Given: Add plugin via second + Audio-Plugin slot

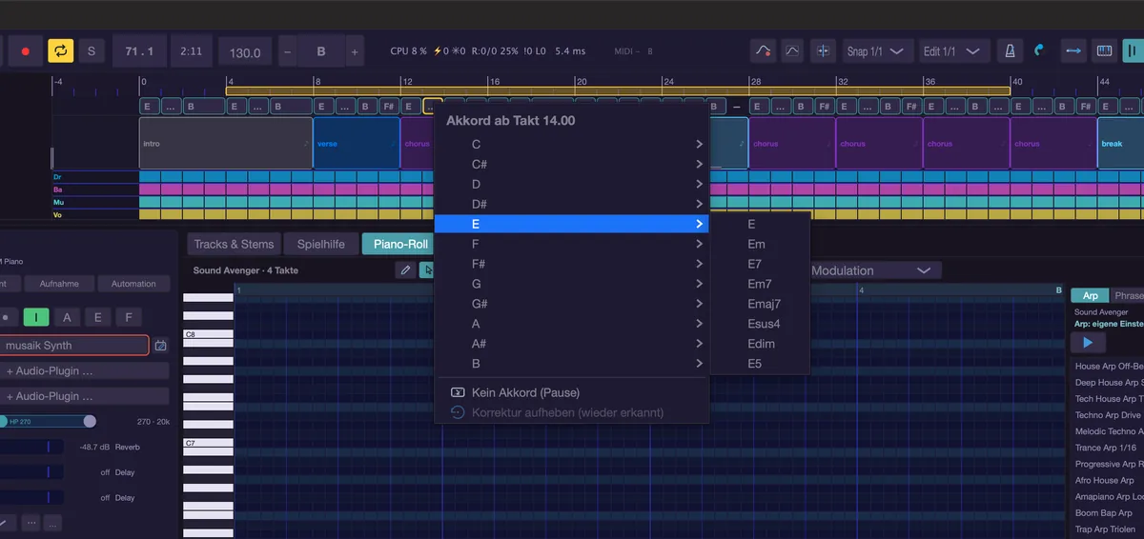Looking at the screenshot, I should coord(85,395).
